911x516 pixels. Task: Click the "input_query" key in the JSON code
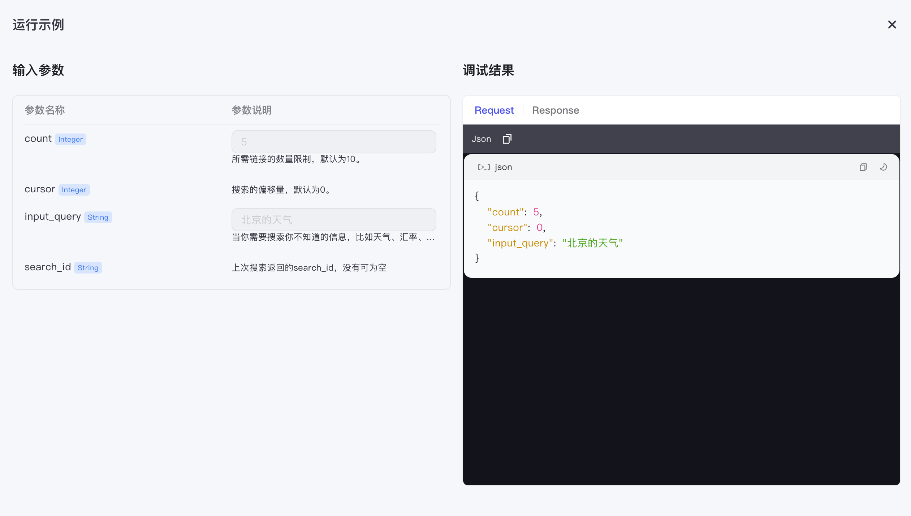click(520, 243)
